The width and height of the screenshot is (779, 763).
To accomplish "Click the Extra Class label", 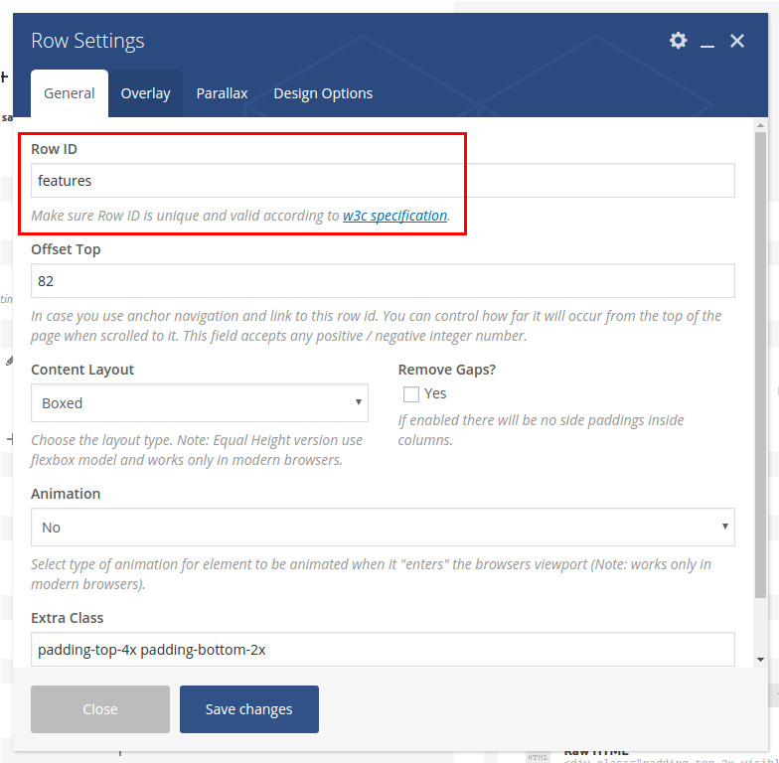I will (68, 618).
